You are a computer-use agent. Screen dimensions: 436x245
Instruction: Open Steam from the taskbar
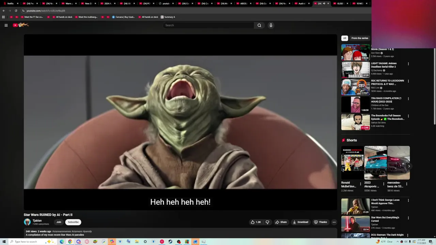[x=170, y=242]
